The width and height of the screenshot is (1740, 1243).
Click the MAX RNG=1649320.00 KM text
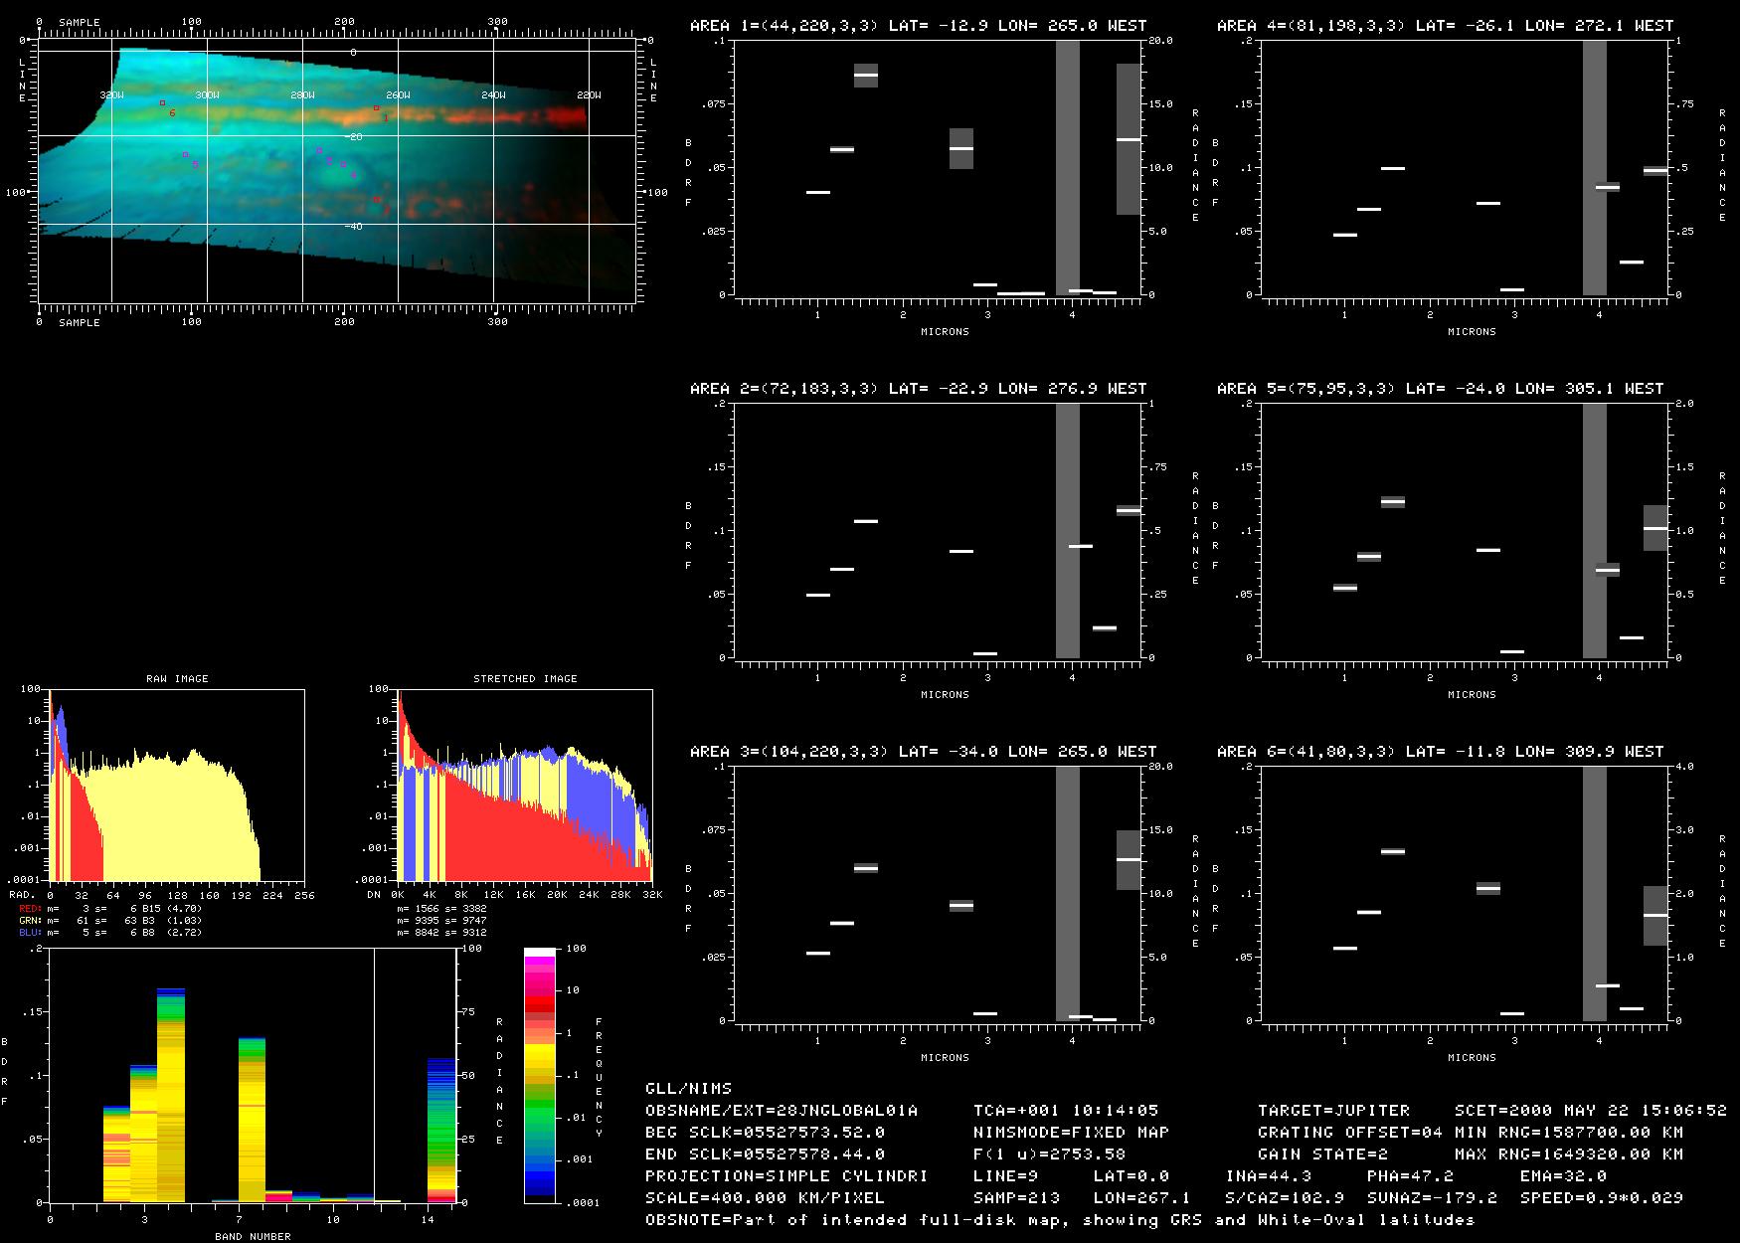1569,1154
